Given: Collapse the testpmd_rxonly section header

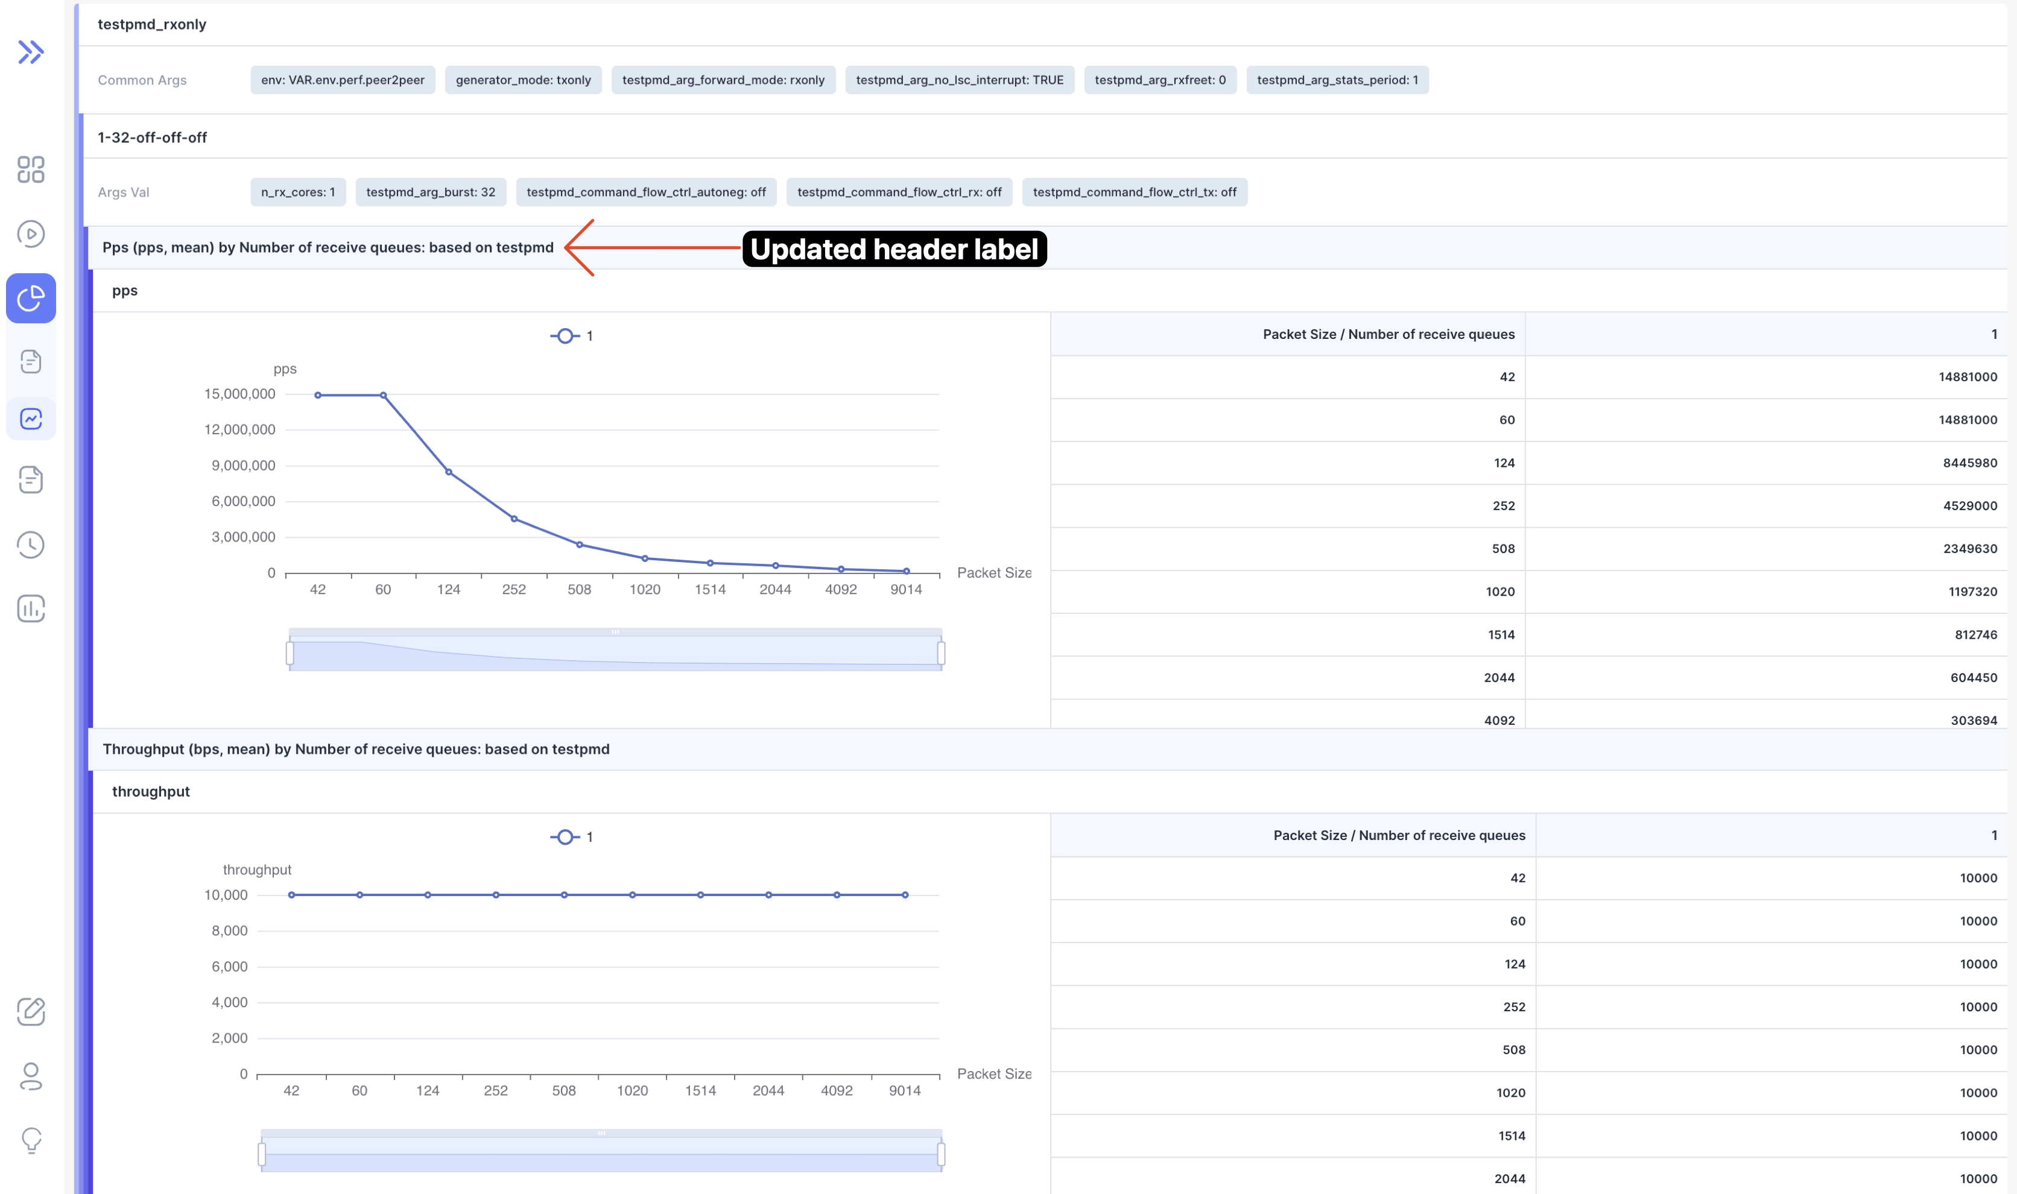Looking at the screenshot, I should [x=152, y=24].
